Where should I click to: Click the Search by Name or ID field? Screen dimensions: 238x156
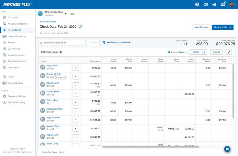tap(62, 42)
